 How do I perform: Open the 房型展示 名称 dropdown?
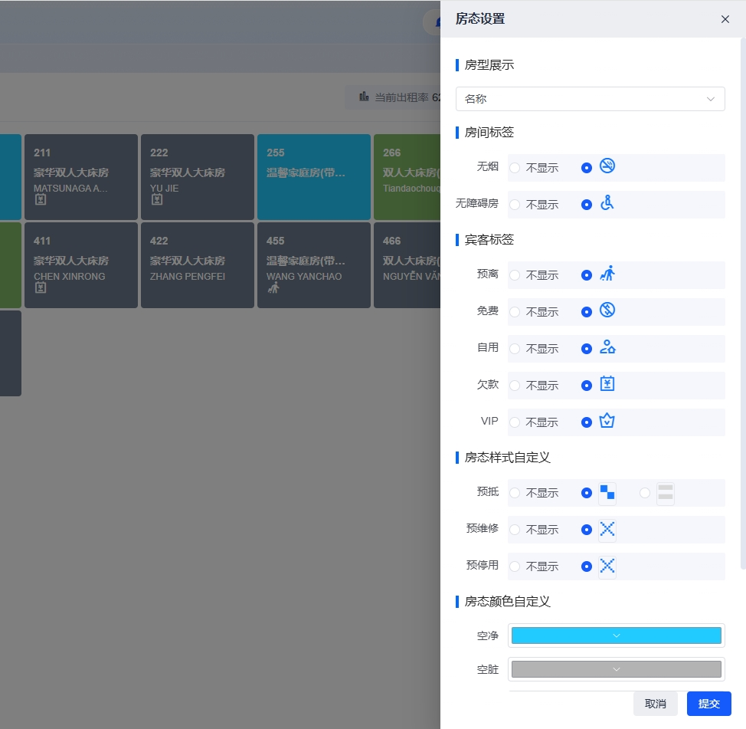pos(590,99)
